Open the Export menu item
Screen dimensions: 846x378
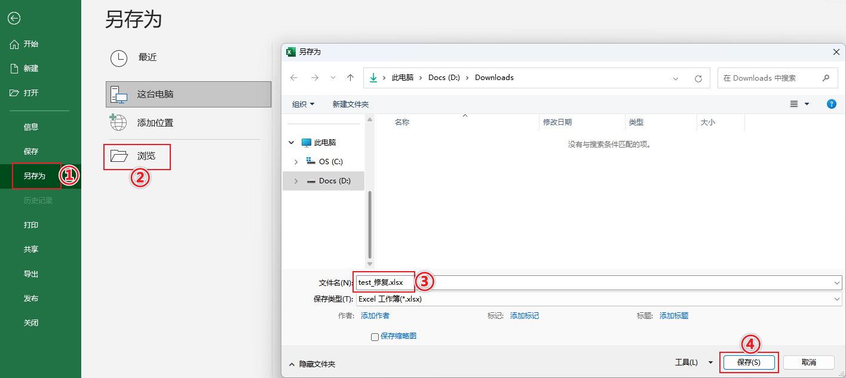click(31, 274)
